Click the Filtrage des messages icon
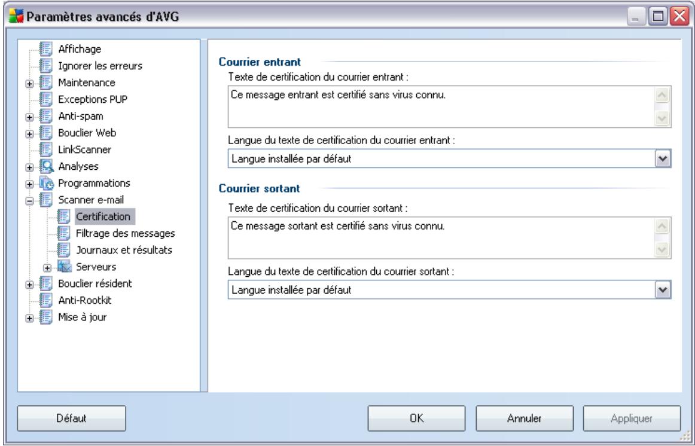This screenshot has width=695, height=446. (64, 233)
